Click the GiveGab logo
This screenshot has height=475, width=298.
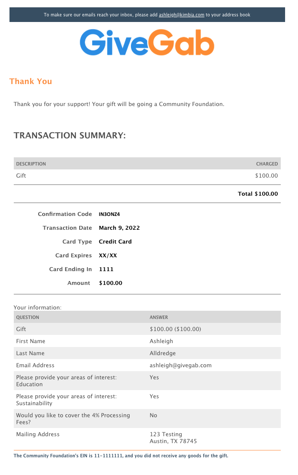pos(147,42)
